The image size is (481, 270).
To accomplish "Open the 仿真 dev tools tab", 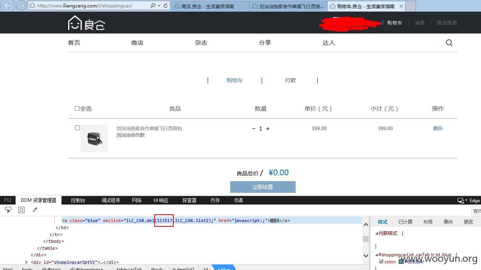I will pos(238,200).
